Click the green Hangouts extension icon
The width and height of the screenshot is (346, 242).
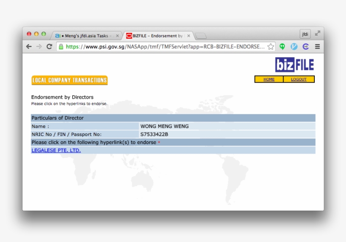click(282, 47)
